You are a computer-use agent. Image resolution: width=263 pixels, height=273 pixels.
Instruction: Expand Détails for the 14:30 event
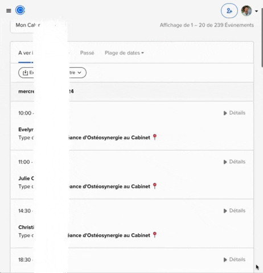coord(235,210)
